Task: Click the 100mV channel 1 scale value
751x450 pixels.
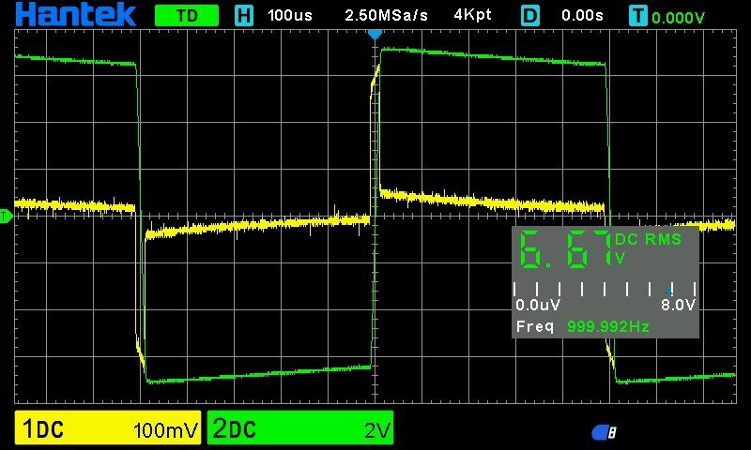Action: [x=166, y=430]
